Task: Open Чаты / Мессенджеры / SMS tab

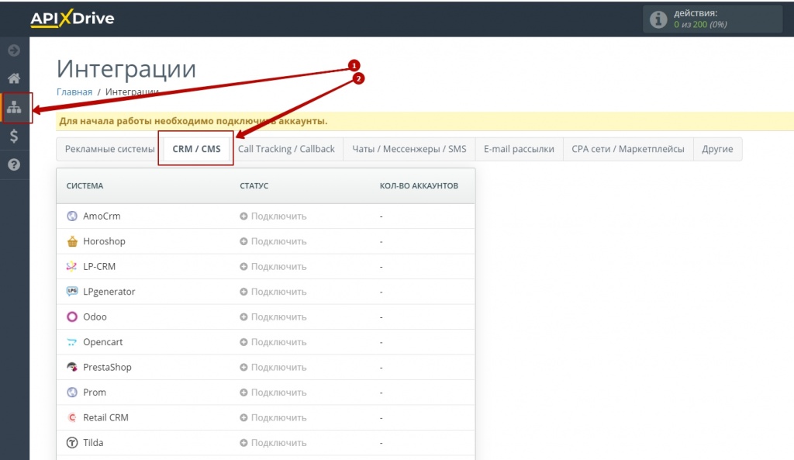Action: pyautogui.click(x=409, y=149)
